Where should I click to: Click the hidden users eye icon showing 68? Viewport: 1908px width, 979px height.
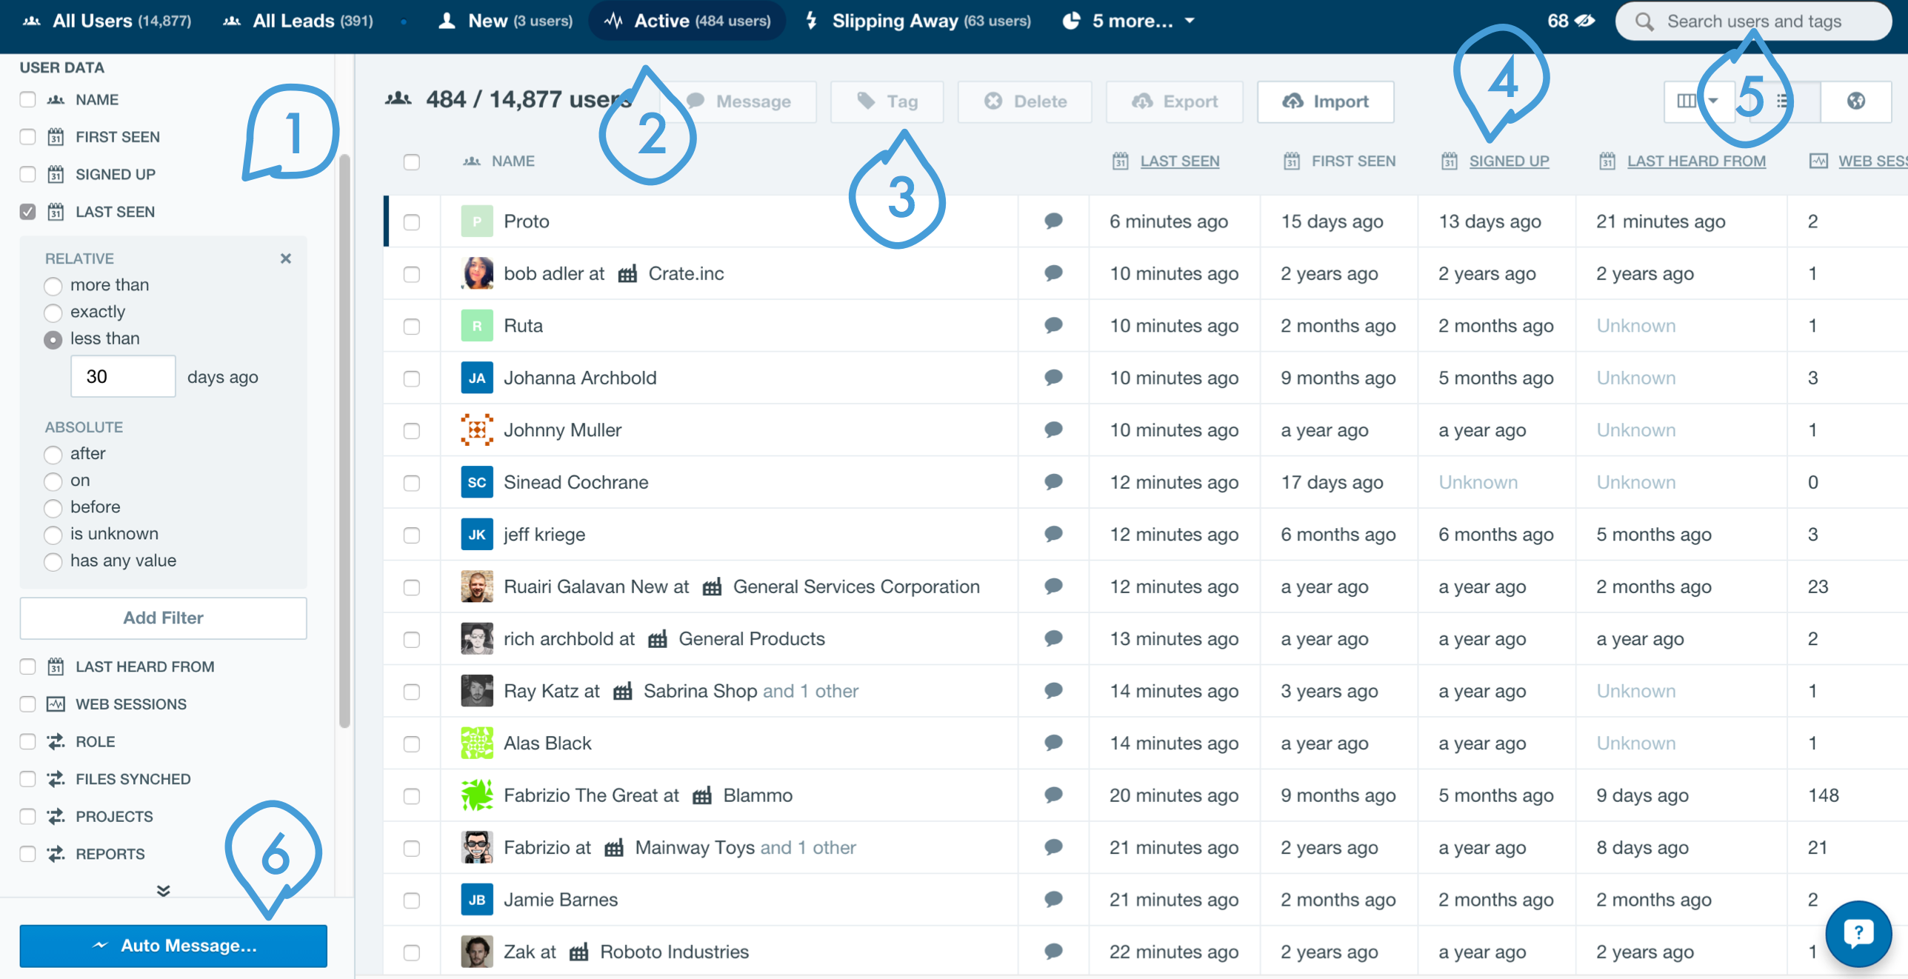[1585, 21]
